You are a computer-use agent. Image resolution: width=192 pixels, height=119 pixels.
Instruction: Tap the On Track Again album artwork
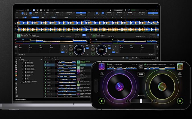pos(180,66)
